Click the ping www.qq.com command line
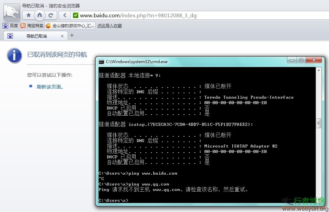Image resolution: width=329 pixels, height=212 pixels. 134,184
